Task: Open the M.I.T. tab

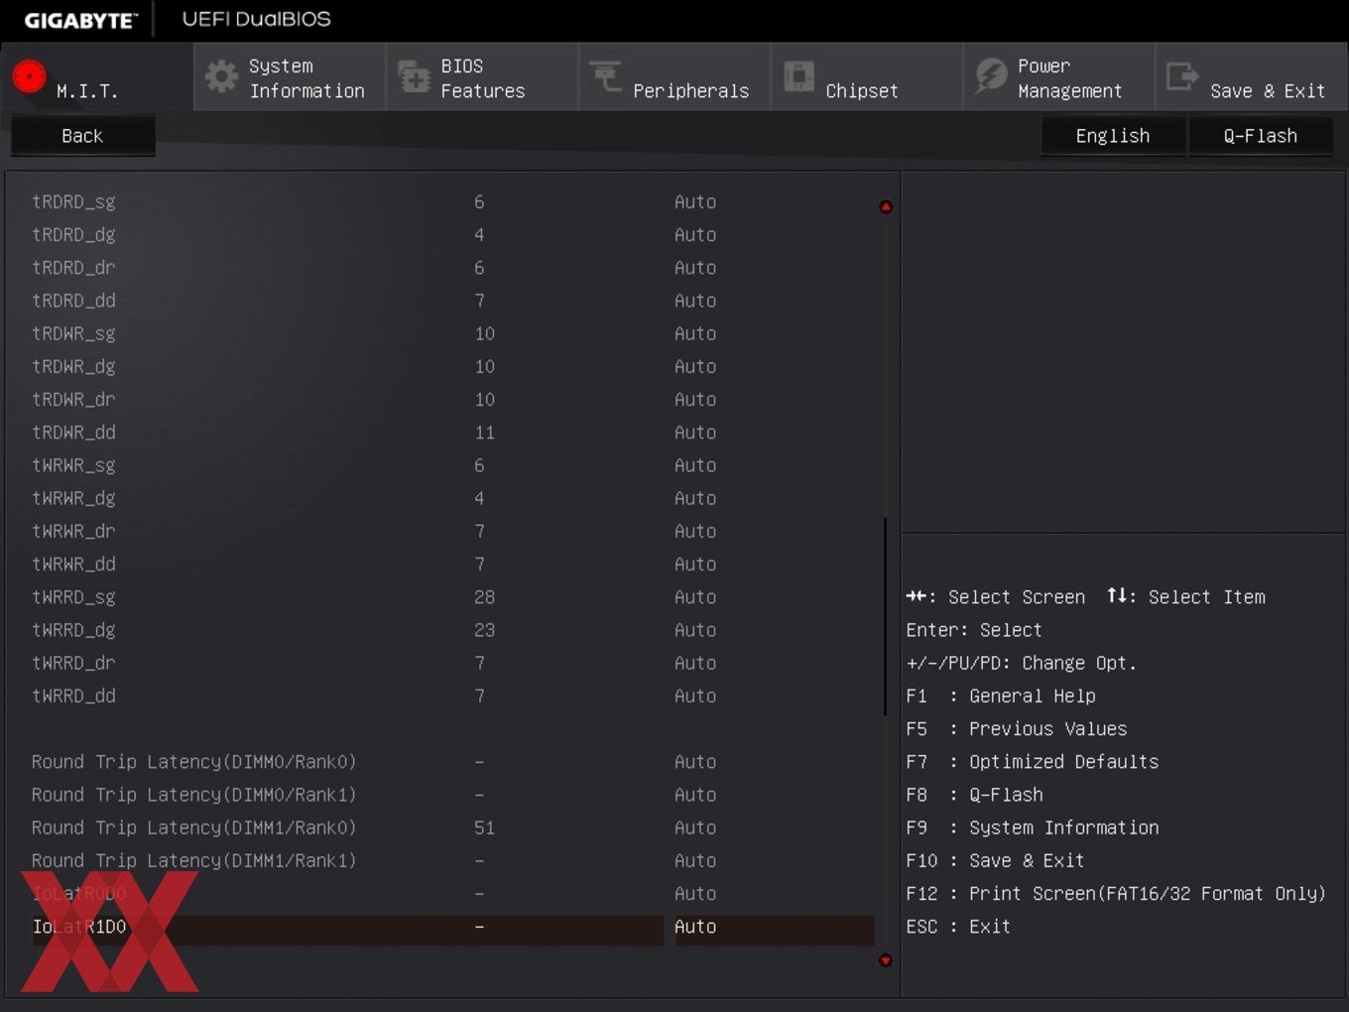Action: [97, 76]
